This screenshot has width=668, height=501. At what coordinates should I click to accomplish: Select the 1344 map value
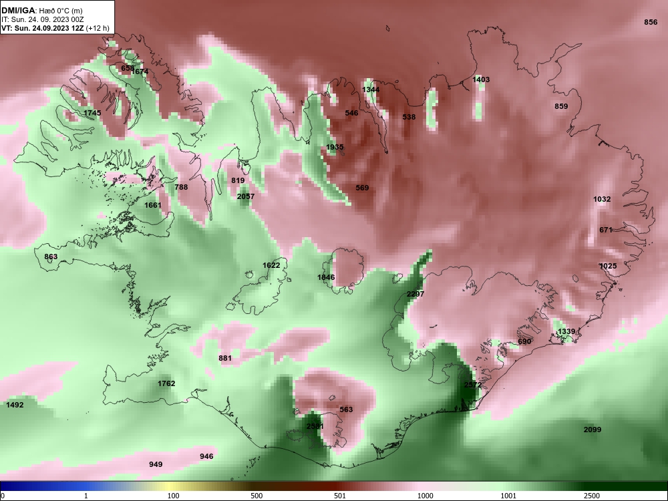[371, 90]
